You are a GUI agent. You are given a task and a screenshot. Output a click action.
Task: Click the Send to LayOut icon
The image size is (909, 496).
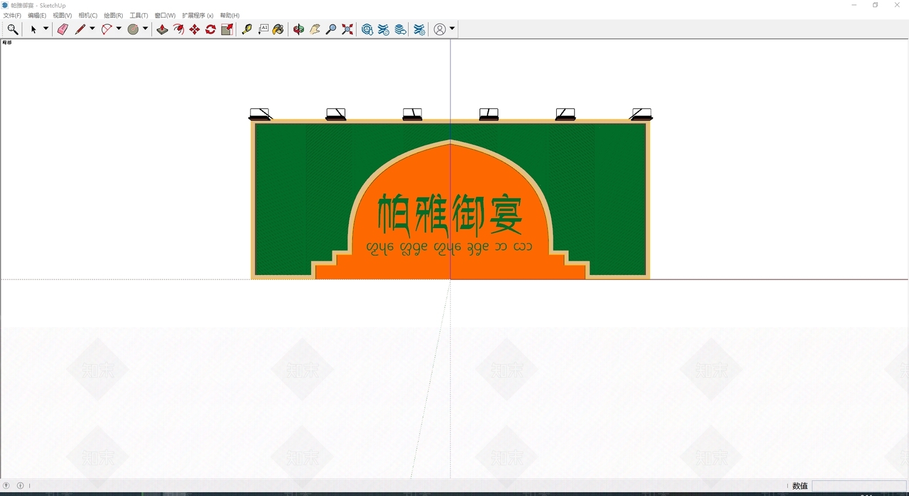point(401,30)
